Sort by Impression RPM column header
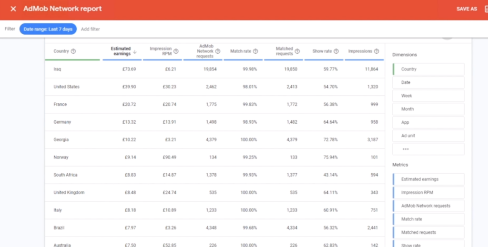This screenshot has width=488, height=247. (161, 51)
